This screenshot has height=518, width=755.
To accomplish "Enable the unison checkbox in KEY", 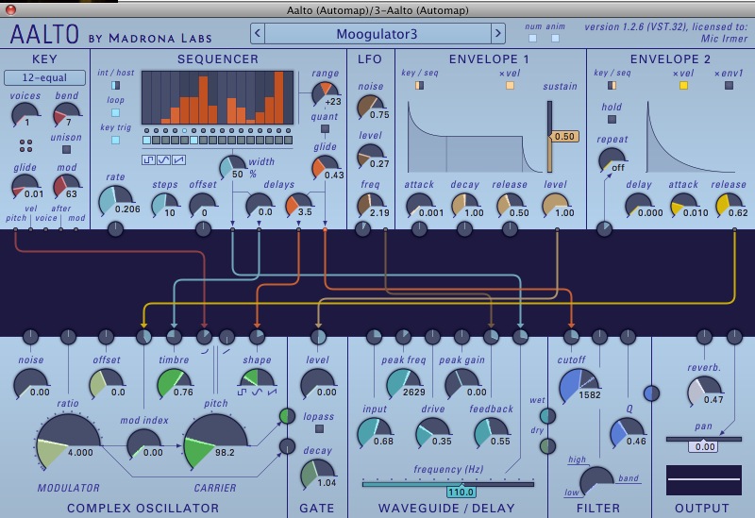I will [x=66, y=150].
